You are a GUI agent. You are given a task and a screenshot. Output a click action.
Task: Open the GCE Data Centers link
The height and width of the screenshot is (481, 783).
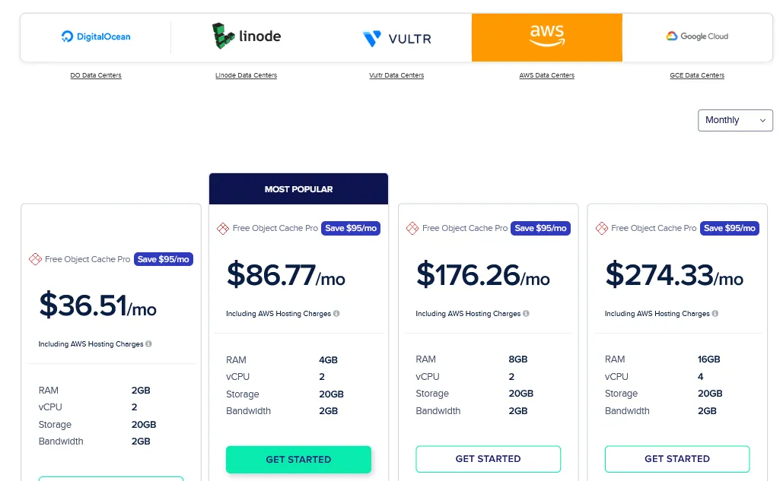tap(697, 75)
